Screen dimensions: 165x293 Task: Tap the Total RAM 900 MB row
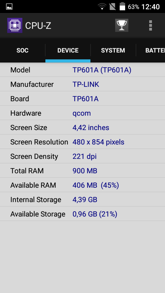point(82,171)
